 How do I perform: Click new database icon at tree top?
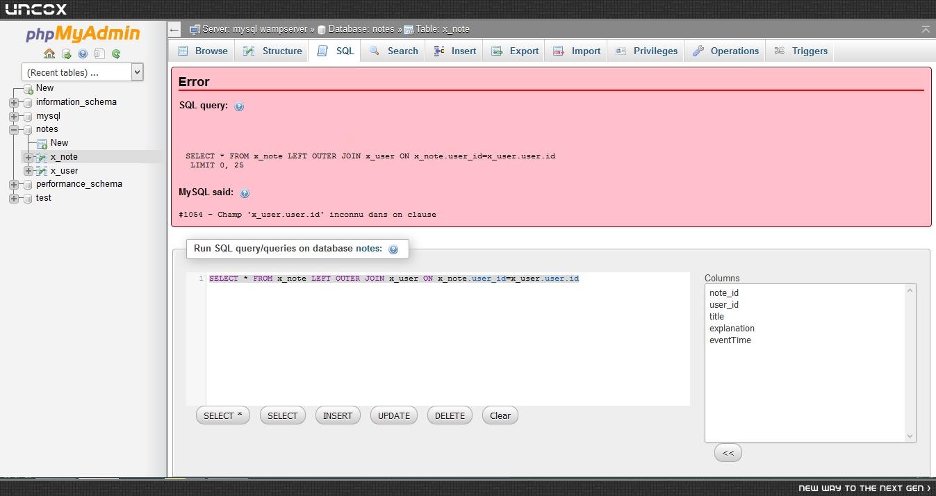pos(28,88)
